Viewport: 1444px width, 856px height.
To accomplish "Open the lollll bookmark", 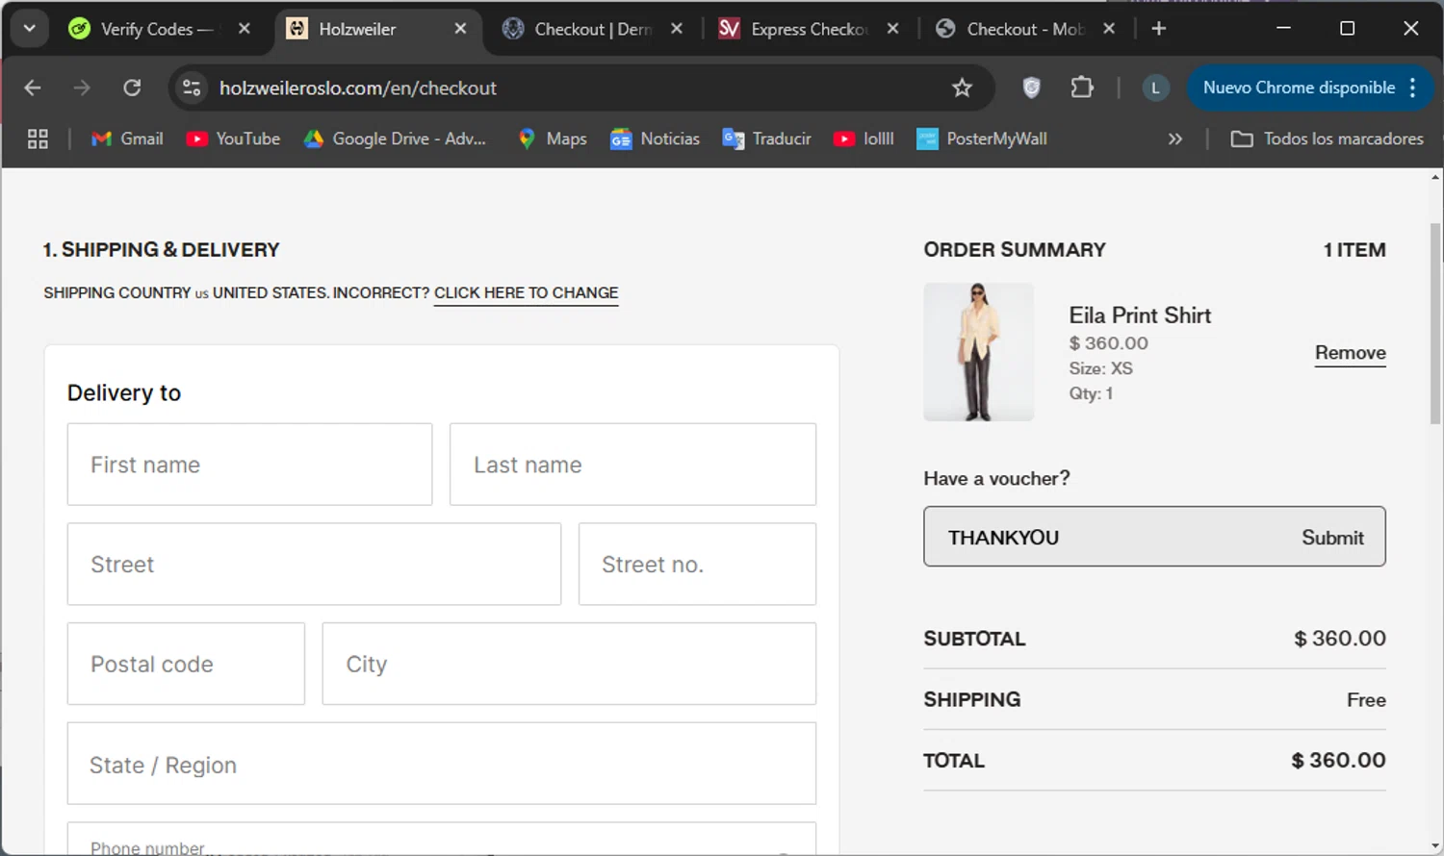I will coord(864,138).
